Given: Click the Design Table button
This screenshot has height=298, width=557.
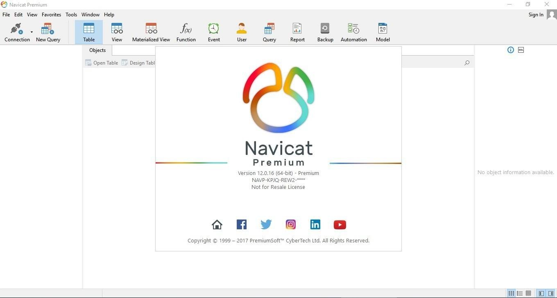Looking at the screenshot, I should click(138, 63).
